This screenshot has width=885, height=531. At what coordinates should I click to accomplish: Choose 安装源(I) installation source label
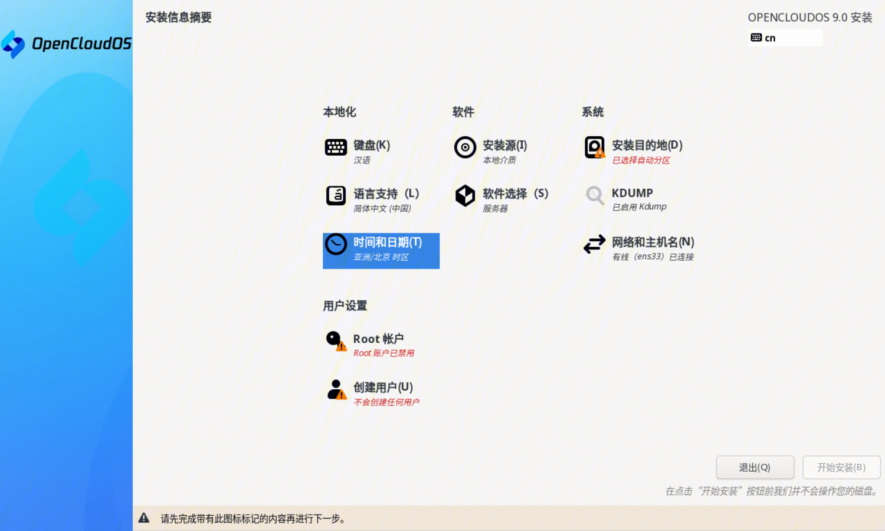click(x=505, y=145)
